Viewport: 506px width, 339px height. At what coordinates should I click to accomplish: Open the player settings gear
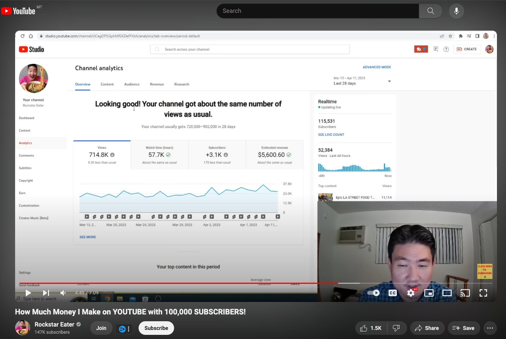pos(411,293)
